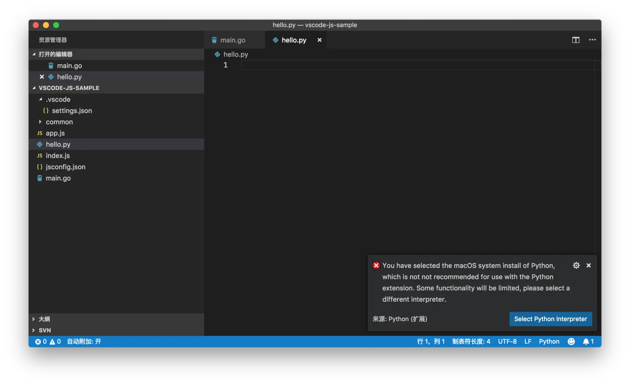Close hello.py in open editors list
Viewport: 630px width, 385px height.
pos(42,77)
